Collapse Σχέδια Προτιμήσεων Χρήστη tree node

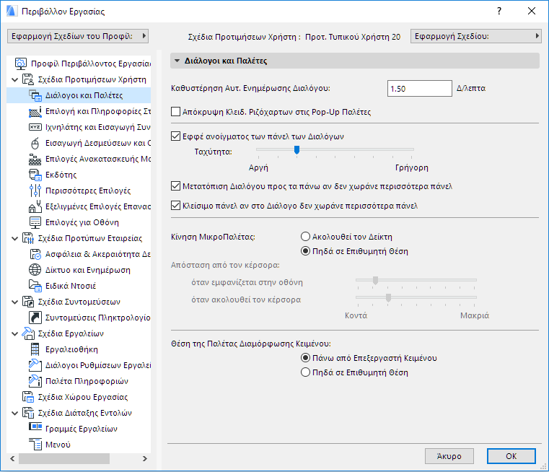pos(14,80)
